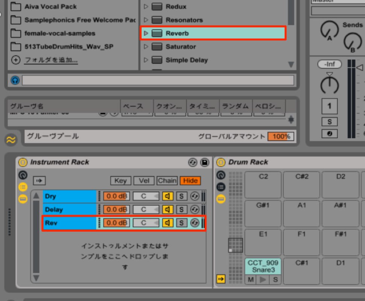Click Instrument Rack auto-select button
Viewport: 365px width, 301px height.
(39, 181)
